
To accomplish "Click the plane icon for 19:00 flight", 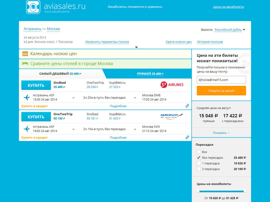I will [x=27, y=129].
